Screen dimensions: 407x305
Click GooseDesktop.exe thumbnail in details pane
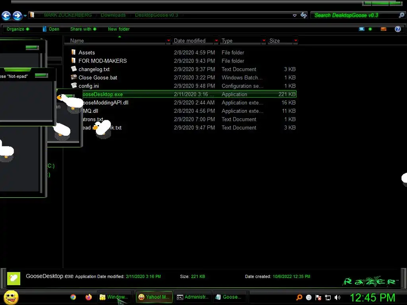coord(14,278)
